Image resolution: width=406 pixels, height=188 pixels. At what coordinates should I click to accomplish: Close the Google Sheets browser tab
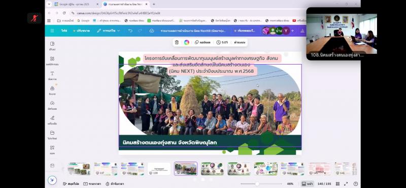click(97, 4)
